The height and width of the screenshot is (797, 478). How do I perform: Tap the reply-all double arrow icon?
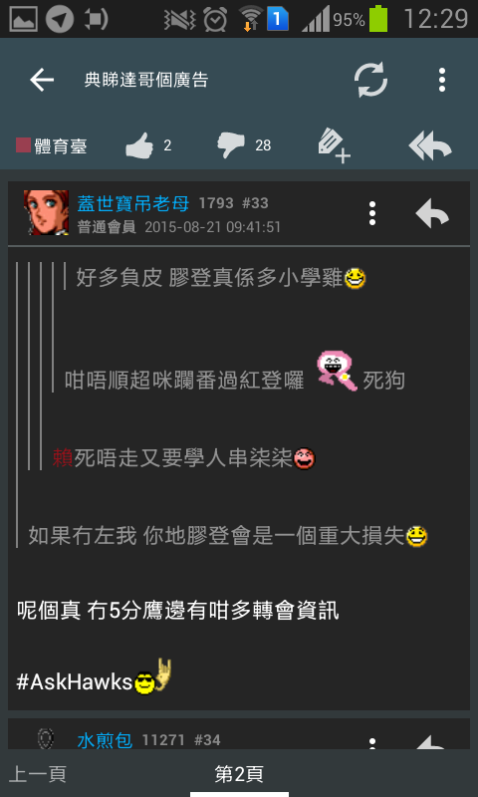coord(430,146)
